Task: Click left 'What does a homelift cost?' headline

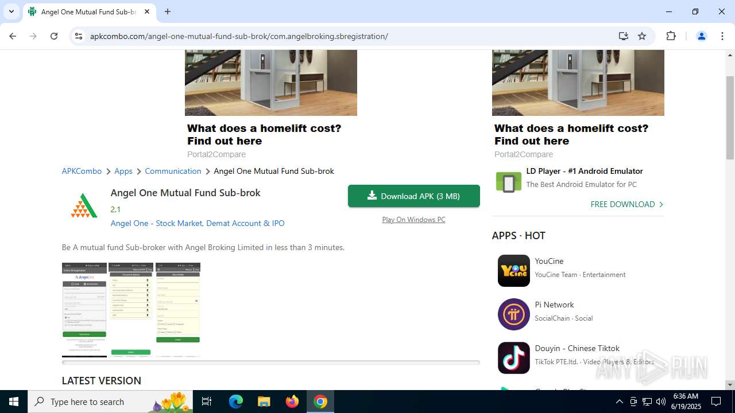Action: pyautogui.click(x=264, y=135)
